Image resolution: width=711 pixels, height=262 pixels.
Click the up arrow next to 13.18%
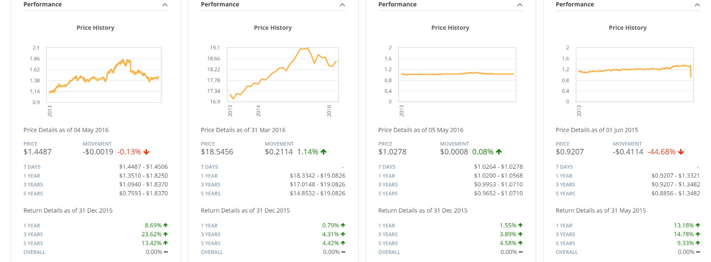(698, 225)
